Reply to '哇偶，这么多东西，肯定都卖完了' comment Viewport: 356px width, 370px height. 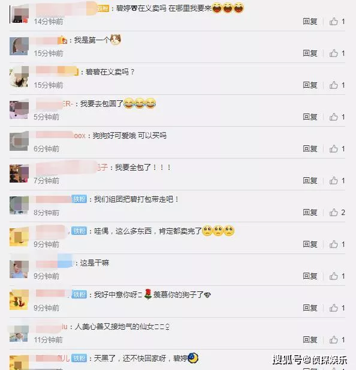(310, 244)
